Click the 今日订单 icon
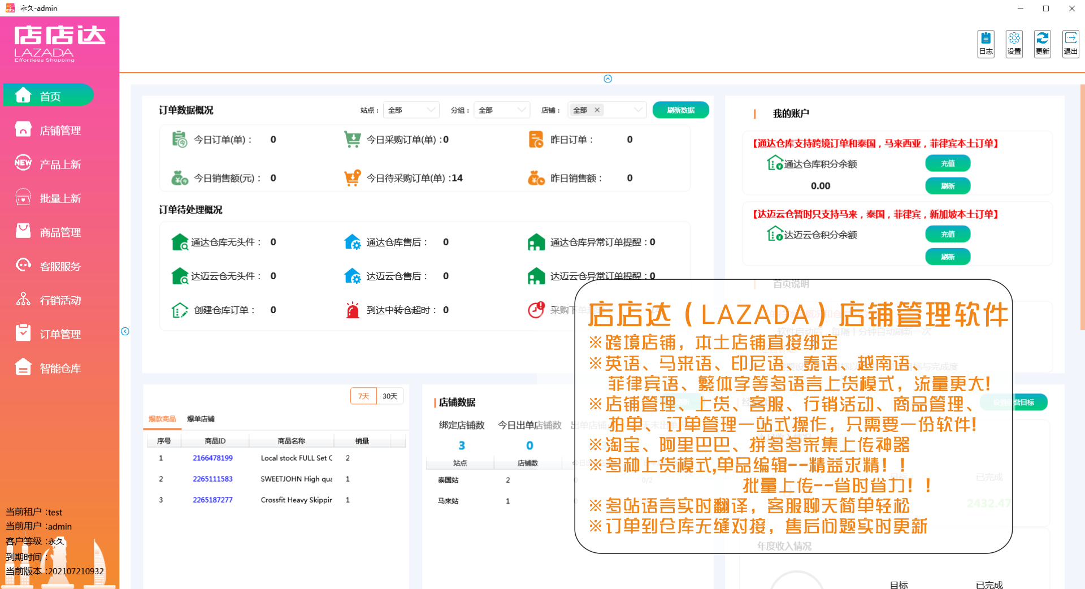Image resolution: width=1085 pixels, height=589 pixels. [180, 139]
